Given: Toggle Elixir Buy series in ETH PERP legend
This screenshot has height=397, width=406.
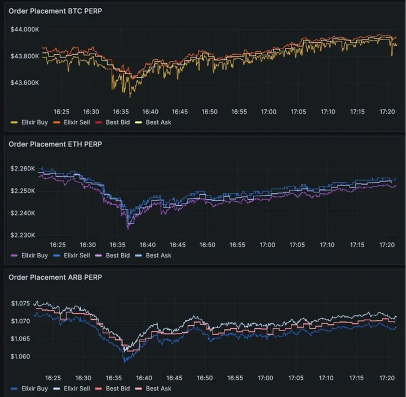Looking at the screenshot, I should (x=34, y=255).
